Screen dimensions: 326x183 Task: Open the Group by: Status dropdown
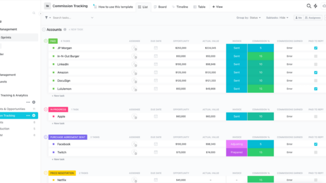click(x=248, y=18)
